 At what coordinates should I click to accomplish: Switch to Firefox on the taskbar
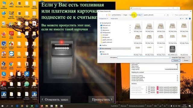tap(42, 106)
